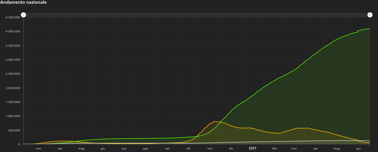Screen dimensions: 378x152
Task: Click the orange curve's highest peak in November
Action: point(215,121)
